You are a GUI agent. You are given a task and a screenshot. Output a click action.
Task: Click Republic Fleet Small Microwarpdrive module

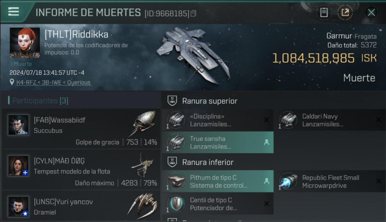point(330,181)
